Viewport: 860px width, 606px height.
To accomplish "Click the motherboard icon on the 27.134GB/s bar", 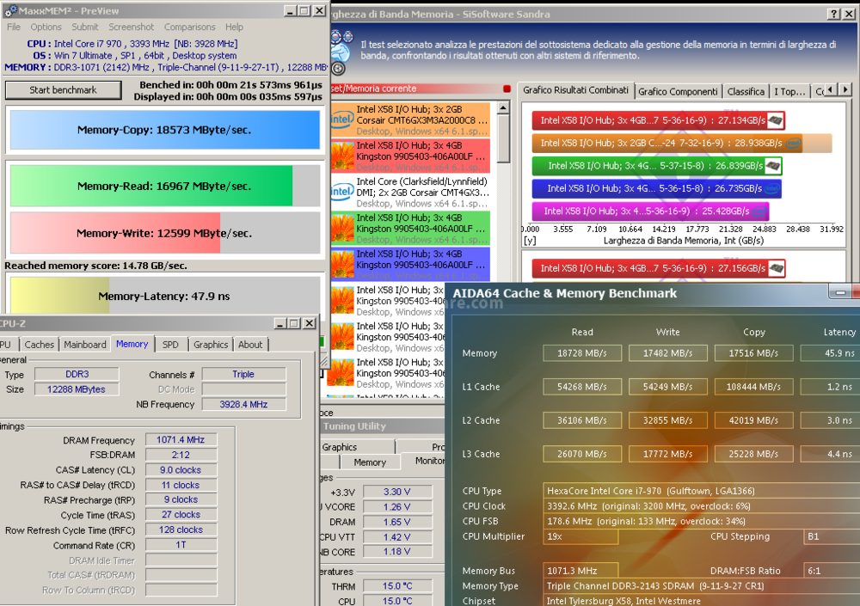I will coord(775,120).
